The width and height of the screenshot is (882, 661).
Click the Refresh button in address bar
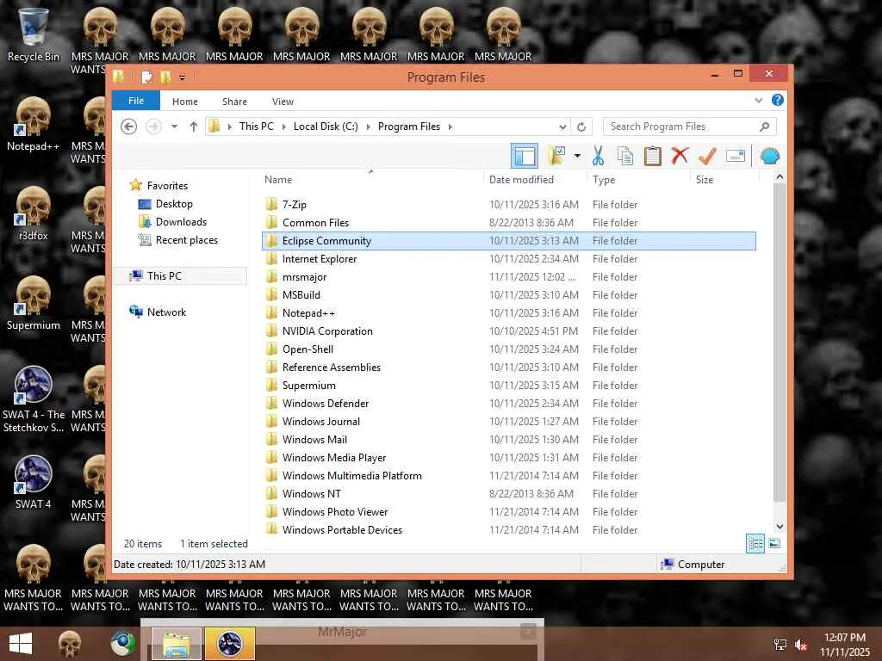[x=581, y=127]
